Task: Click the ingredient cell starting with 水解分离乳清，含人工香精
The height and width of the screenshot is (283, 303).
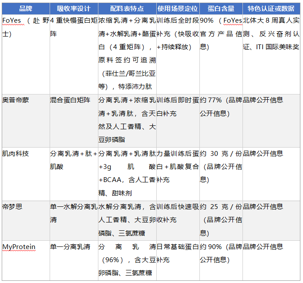Action: [127, 221]
